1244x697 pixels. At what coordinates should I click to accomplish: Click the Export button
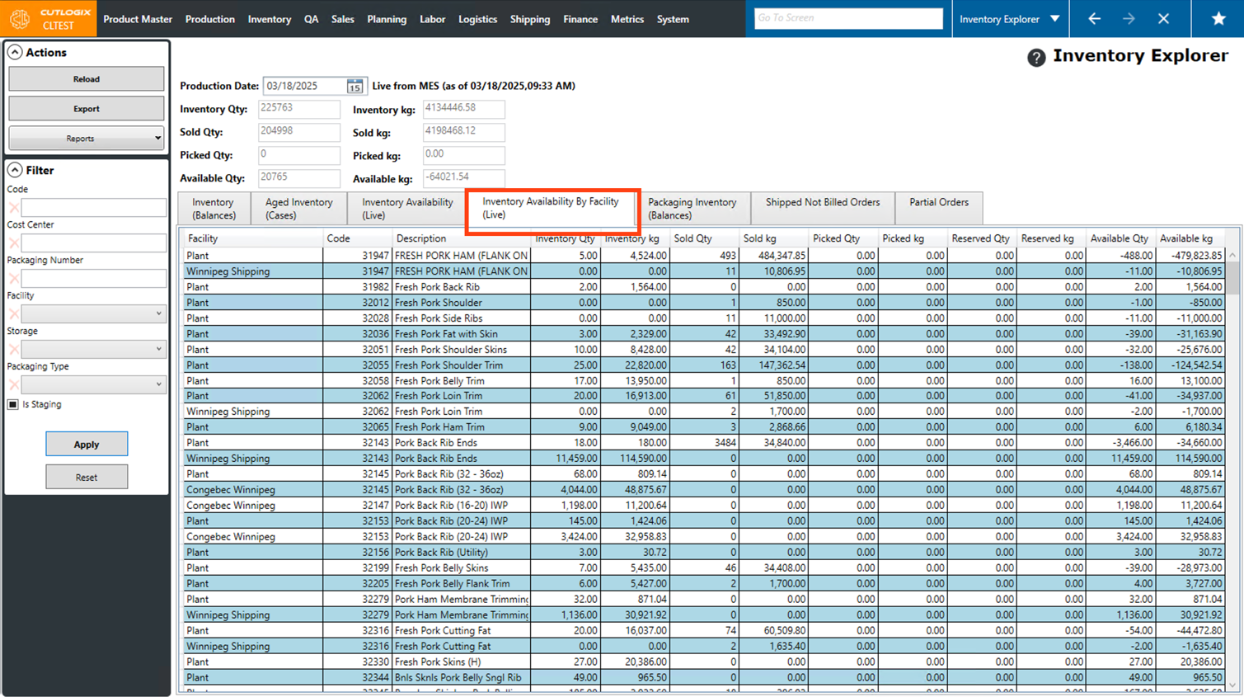86,109
